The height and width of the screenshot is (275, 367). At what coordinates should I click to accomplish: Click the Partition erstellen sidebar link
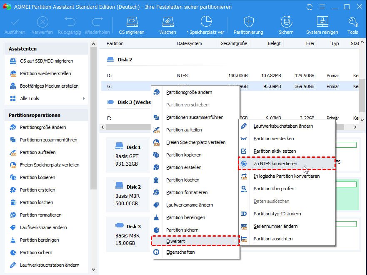click(37, 190)
